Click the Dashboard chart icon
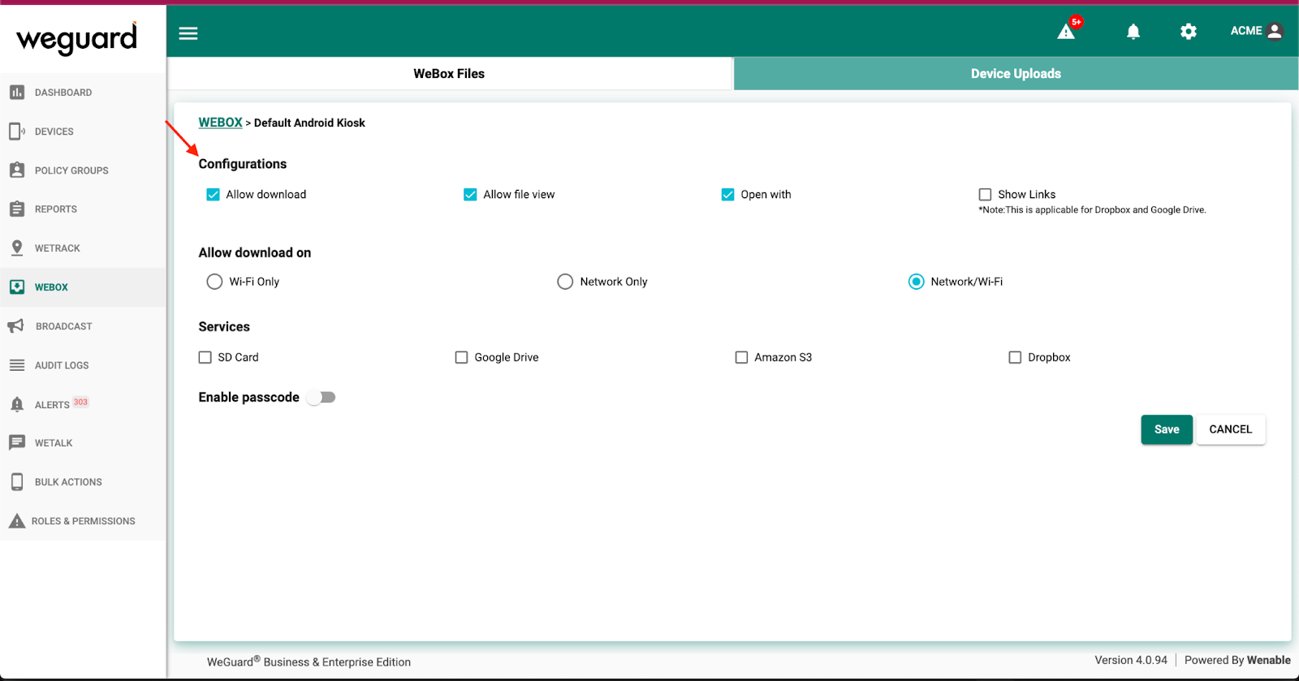The image size is (1299, 681). pos(17,93)
